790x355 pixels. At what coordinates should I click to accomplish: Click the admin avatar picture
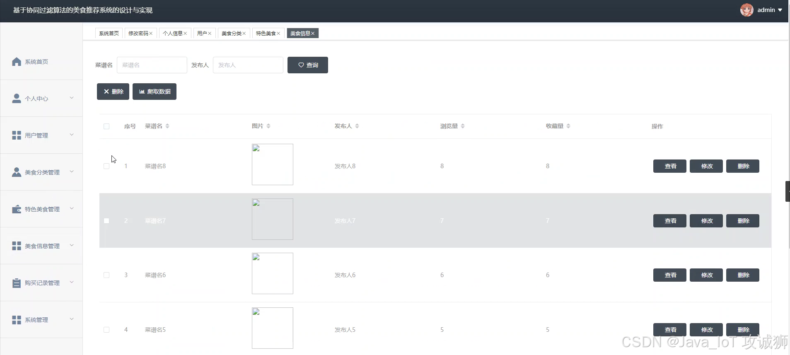point(747,10)
